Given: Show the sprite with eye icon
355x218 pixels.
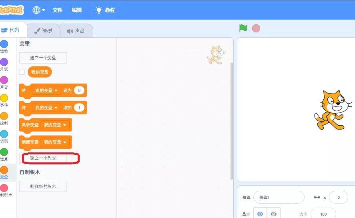Looking at the screenshot, I should [x=260, y=214].
